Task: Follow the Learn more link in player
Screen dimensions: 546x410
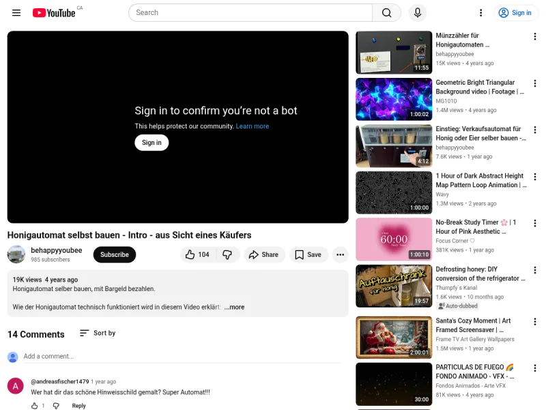Action: click(x=252, y=126)
